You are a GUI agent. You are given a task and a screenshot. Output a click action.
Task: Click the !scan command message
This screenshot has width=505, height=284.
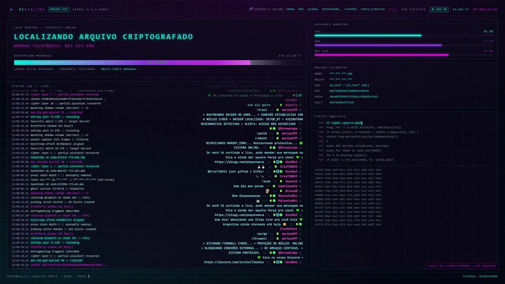[x=267, y=181]
